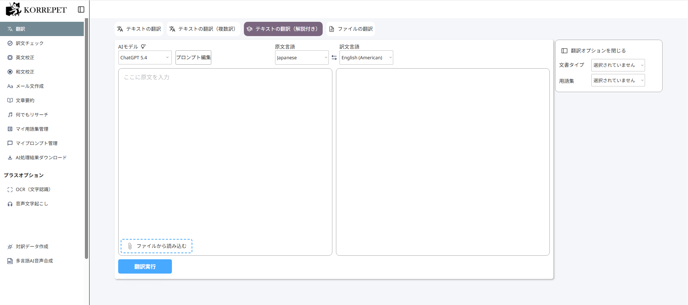Open the 原文言語 Japanese dropdown
688x305 pixels.
coord(302,57)
